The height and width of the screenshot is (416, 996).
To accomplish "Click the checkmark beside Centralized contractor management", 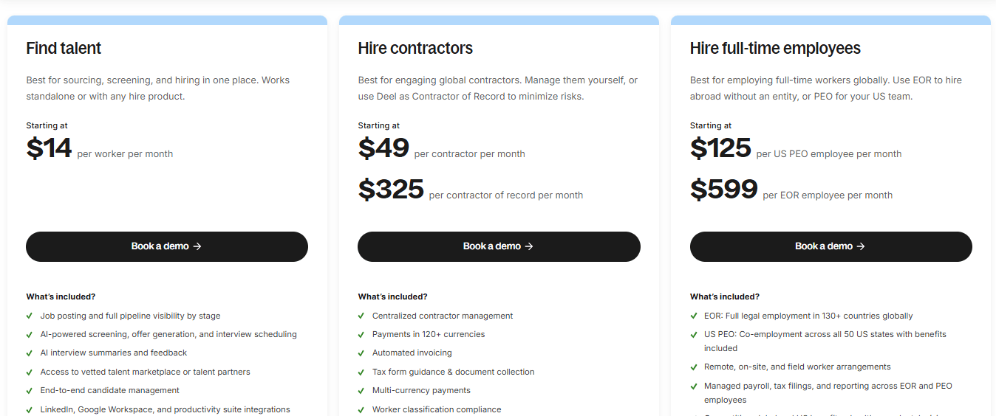I will (x=361, y=316).
